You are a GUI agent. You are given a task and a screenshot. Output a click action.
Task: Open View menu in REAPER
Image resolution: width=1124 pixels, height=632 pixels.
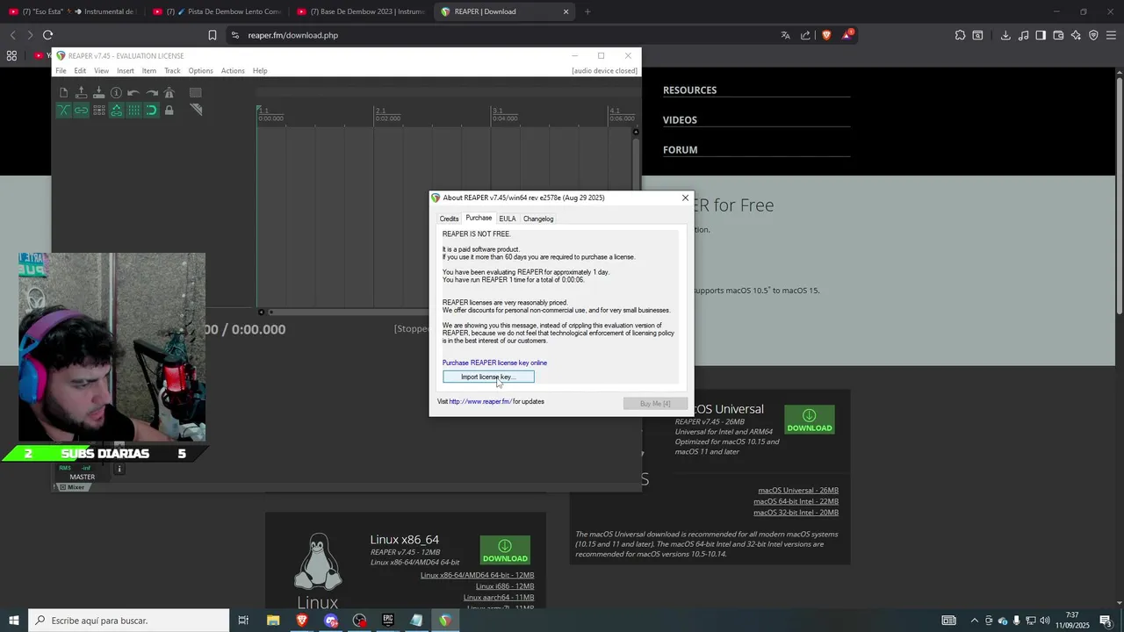(x=102, y=70)
